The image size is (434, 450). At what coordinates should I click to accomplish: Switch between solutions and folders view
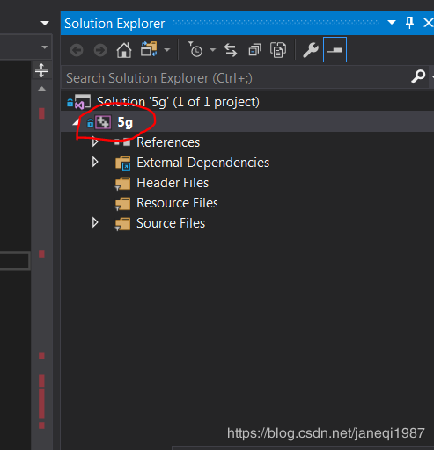click(149, 49)
